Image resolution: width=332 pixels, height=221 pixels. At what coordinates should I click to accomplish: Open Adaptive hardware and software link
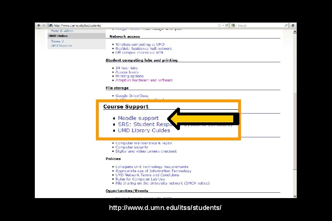point(144,80)
